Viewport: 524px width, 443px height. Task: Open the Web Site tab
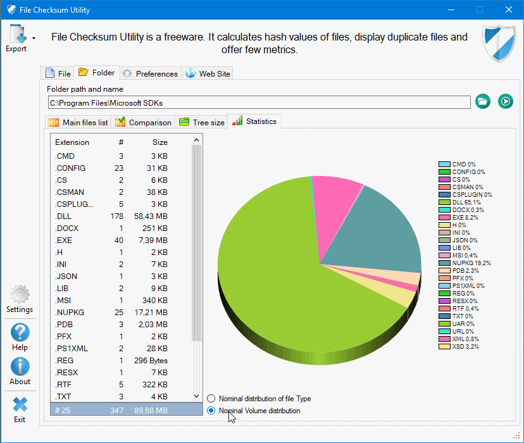click(208, 73)
